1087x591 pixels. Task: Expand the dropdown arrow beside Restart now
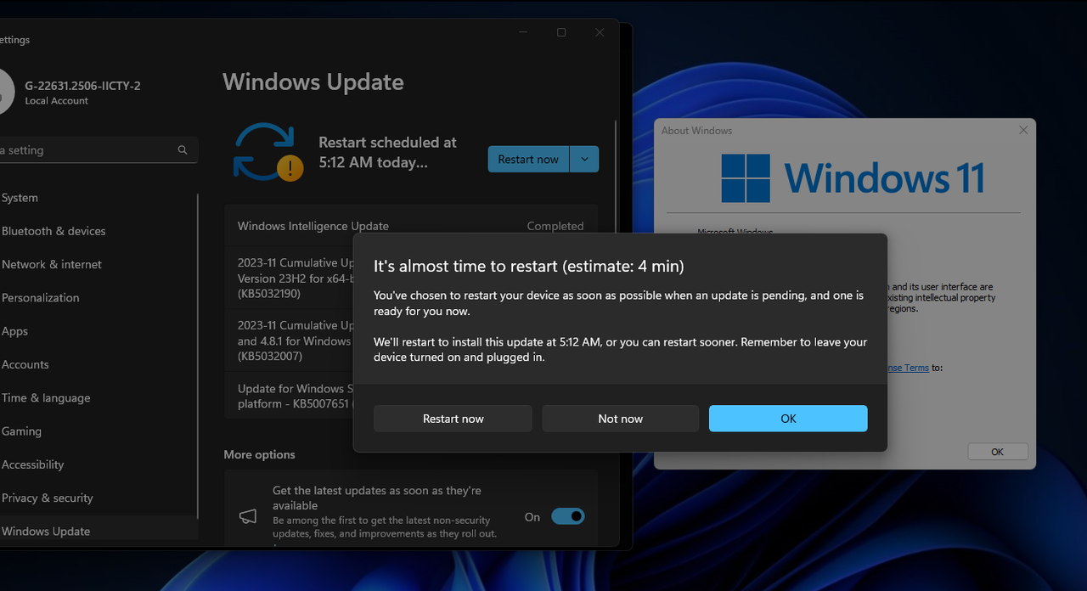[584, 160]
